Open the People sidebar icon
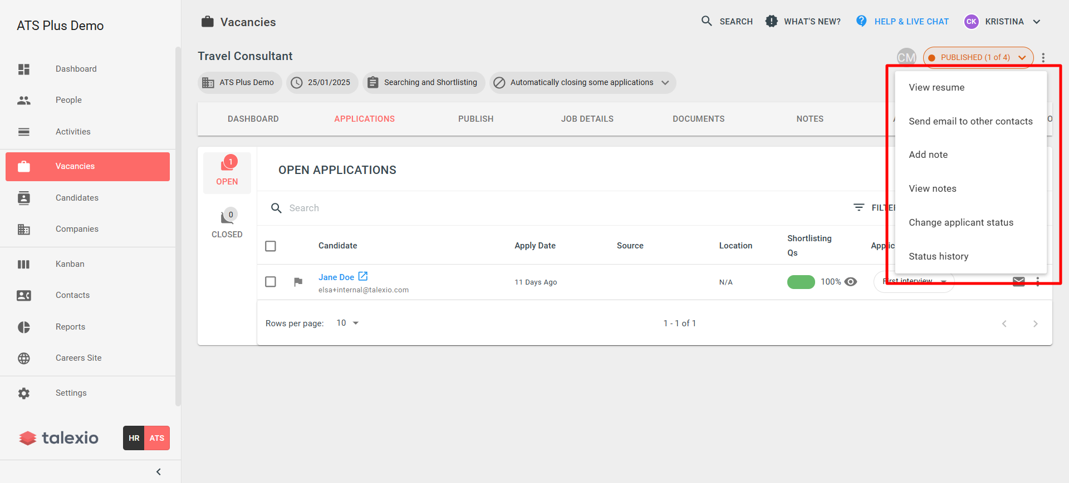Image resolution: width=1069 pixels, height=483 pixels. pos(24,101)
